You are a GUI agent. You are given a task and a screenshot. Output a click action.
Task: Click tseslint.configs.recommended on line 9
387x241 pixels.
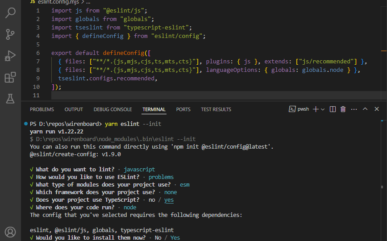106,79
